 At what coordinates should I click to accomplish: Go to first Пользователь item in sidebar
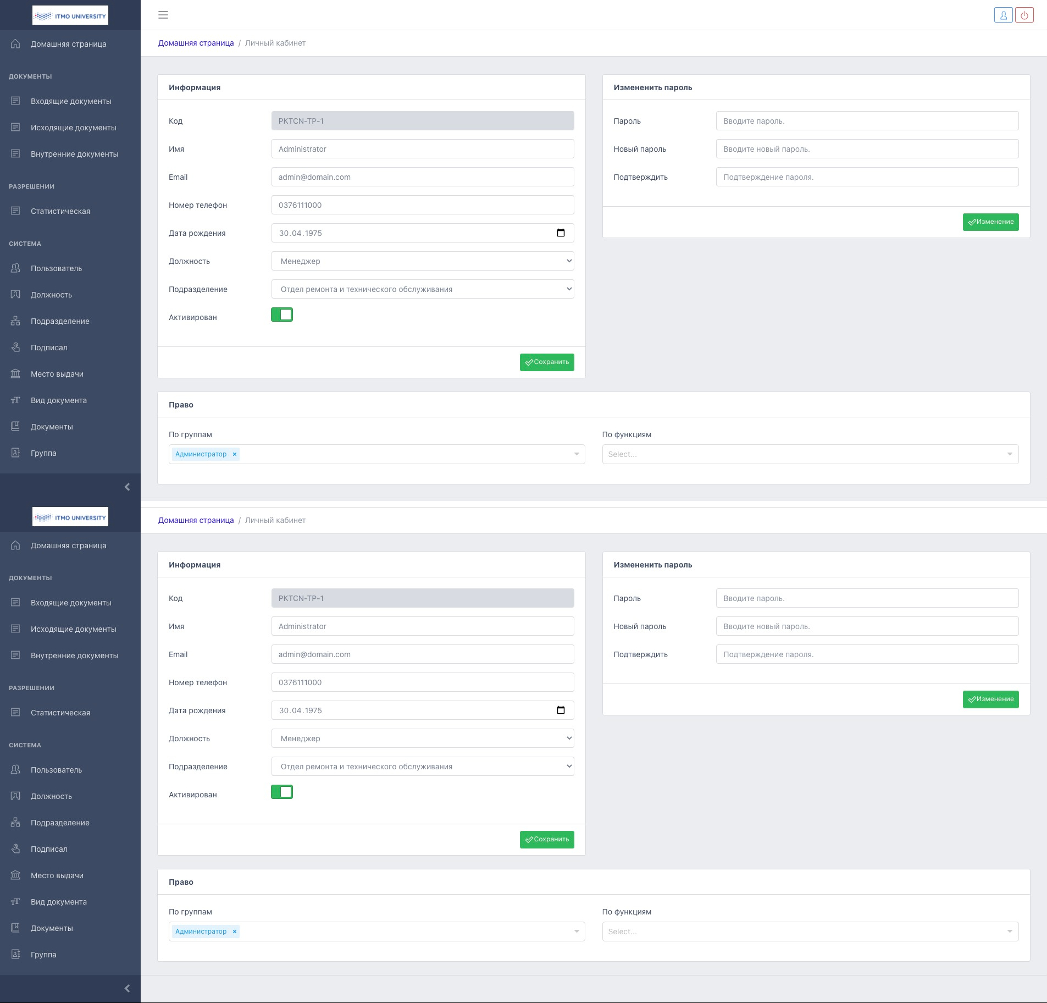56,268
